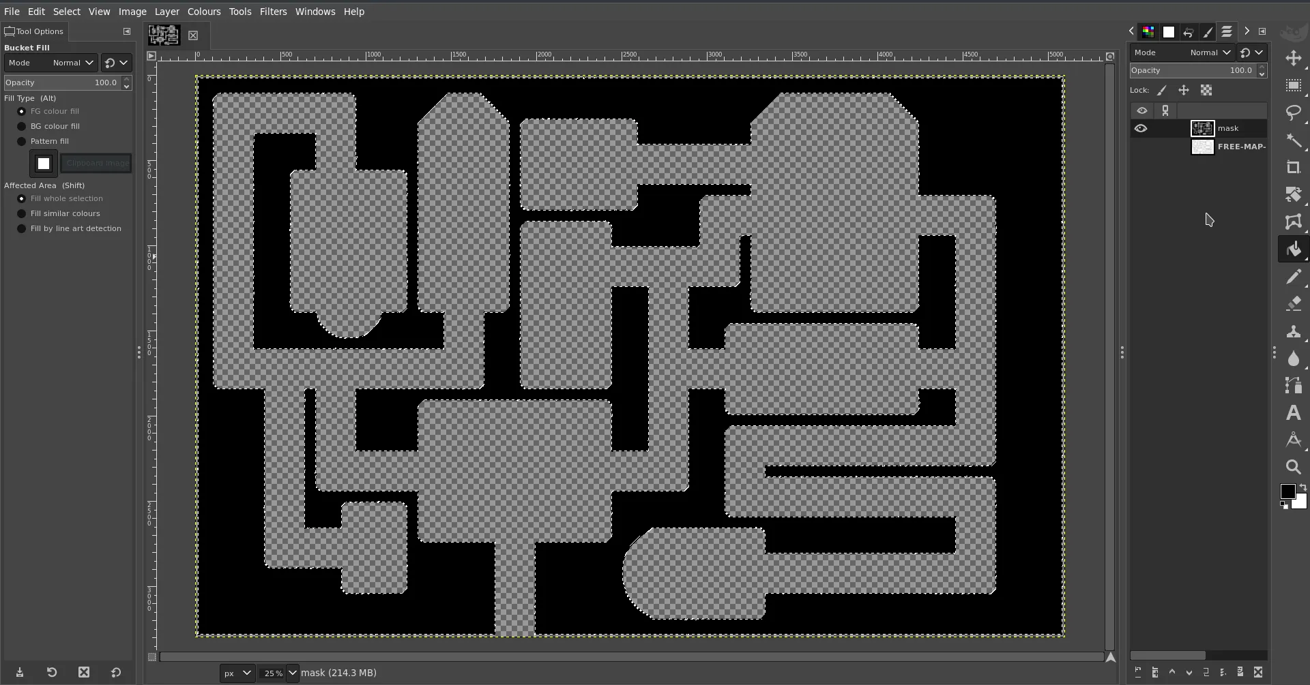Select the Crop tool
This screenshot has width=1310, height=685.
1293,168
